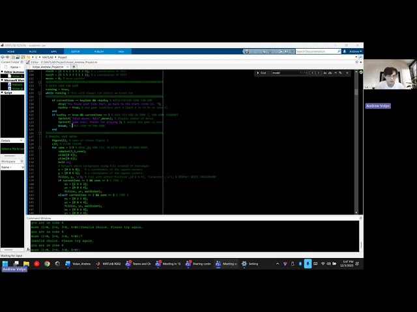
Task: Collapse the Microsoft Word group
Action: (2, 80)
